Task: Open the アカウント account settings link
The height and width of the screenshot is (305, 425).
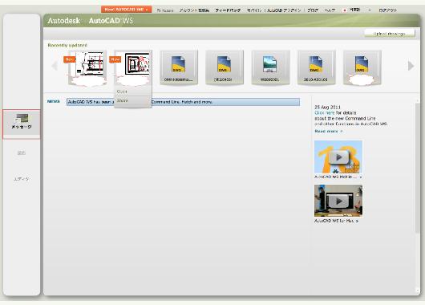Action: pyautogui.click(x=194, y=10)
